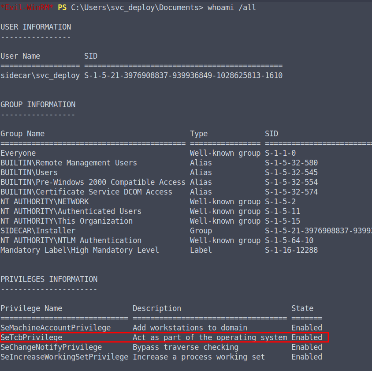
Task: Click the PRIVILEGES INFORMATION heading
Action: [49, 279]
